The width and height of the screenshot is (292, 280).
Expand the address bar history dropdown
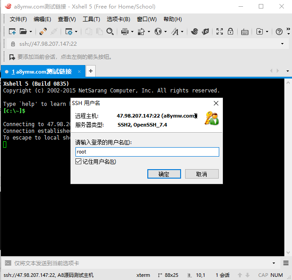pos(282,44)
